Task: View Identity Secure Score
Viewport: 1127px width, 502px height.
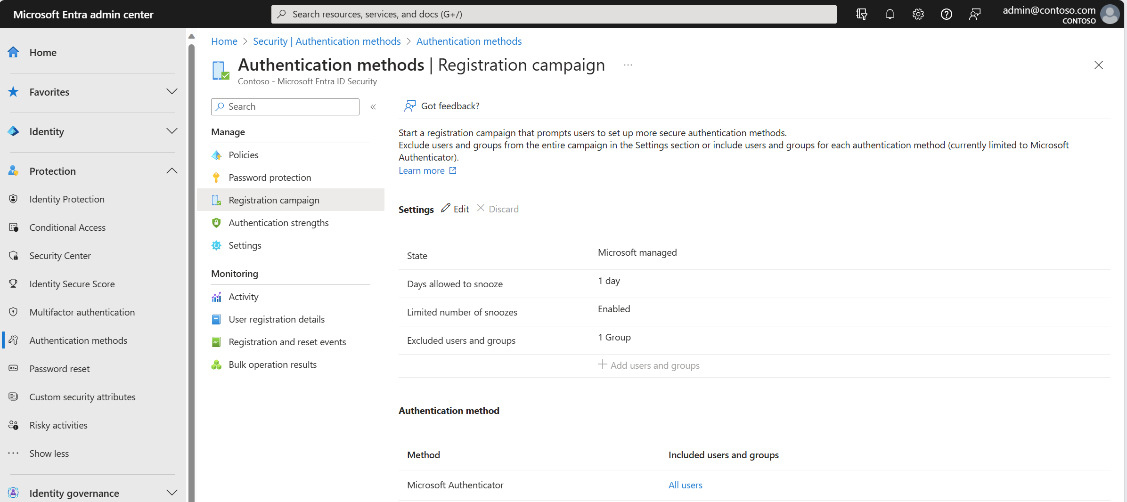Action: tap(72, 283)
